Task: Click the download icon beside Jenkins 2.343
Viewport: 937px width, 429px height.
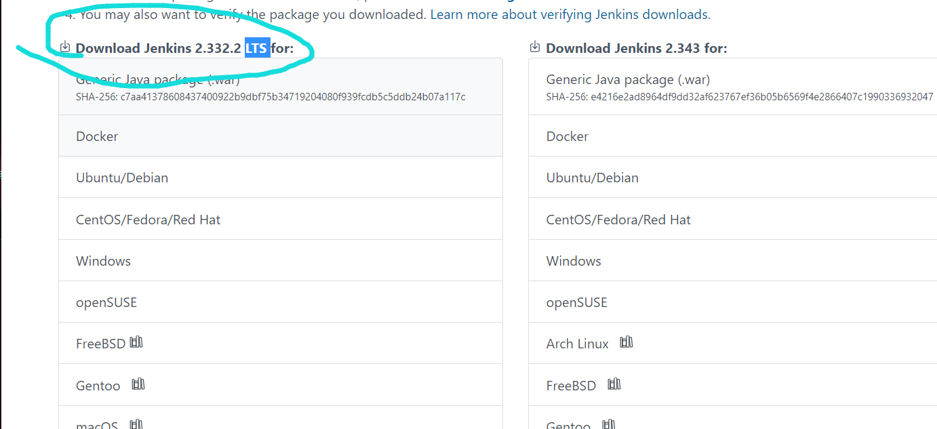Action: click(535, 47)
